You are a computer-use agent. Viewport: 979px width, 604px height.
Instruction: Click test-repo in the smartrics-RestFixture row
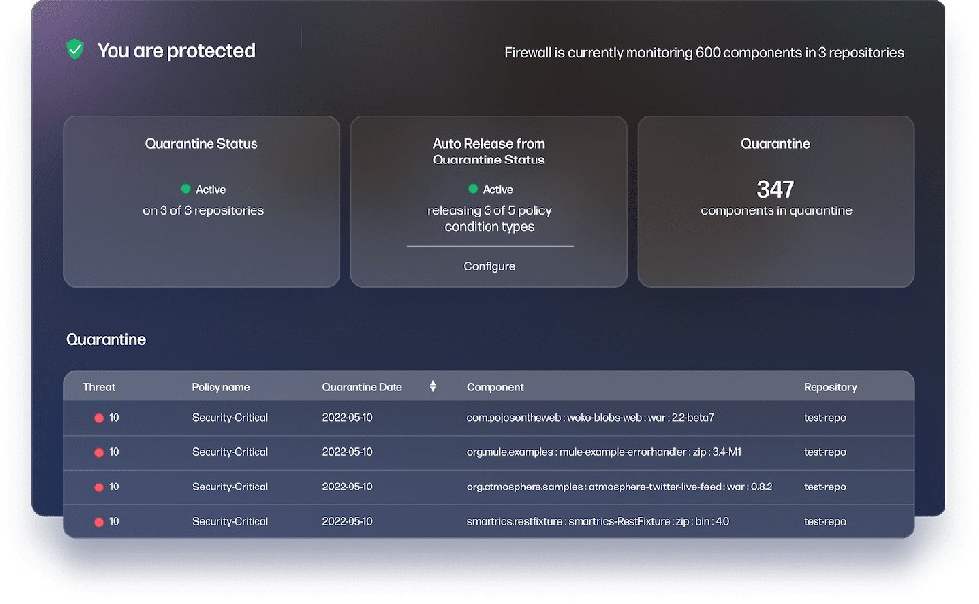point(824,522)
